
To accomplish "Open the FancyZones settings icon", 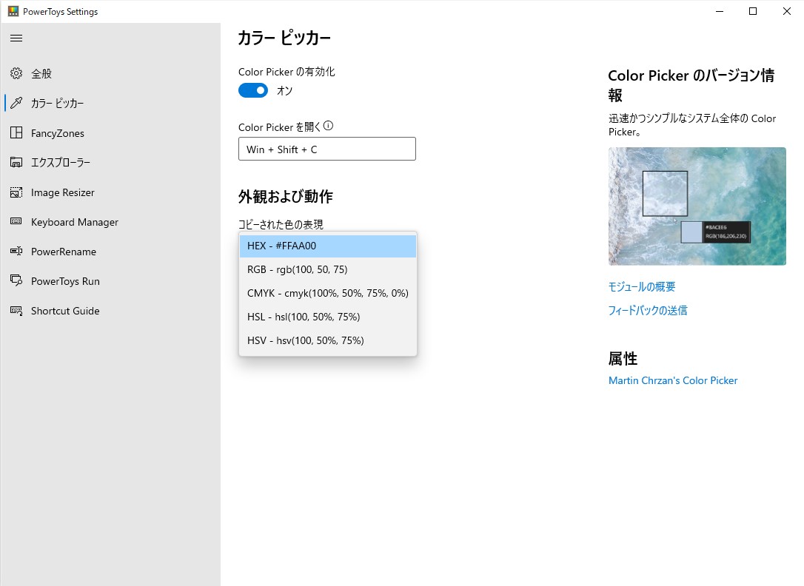I will [x=16, y=132].
